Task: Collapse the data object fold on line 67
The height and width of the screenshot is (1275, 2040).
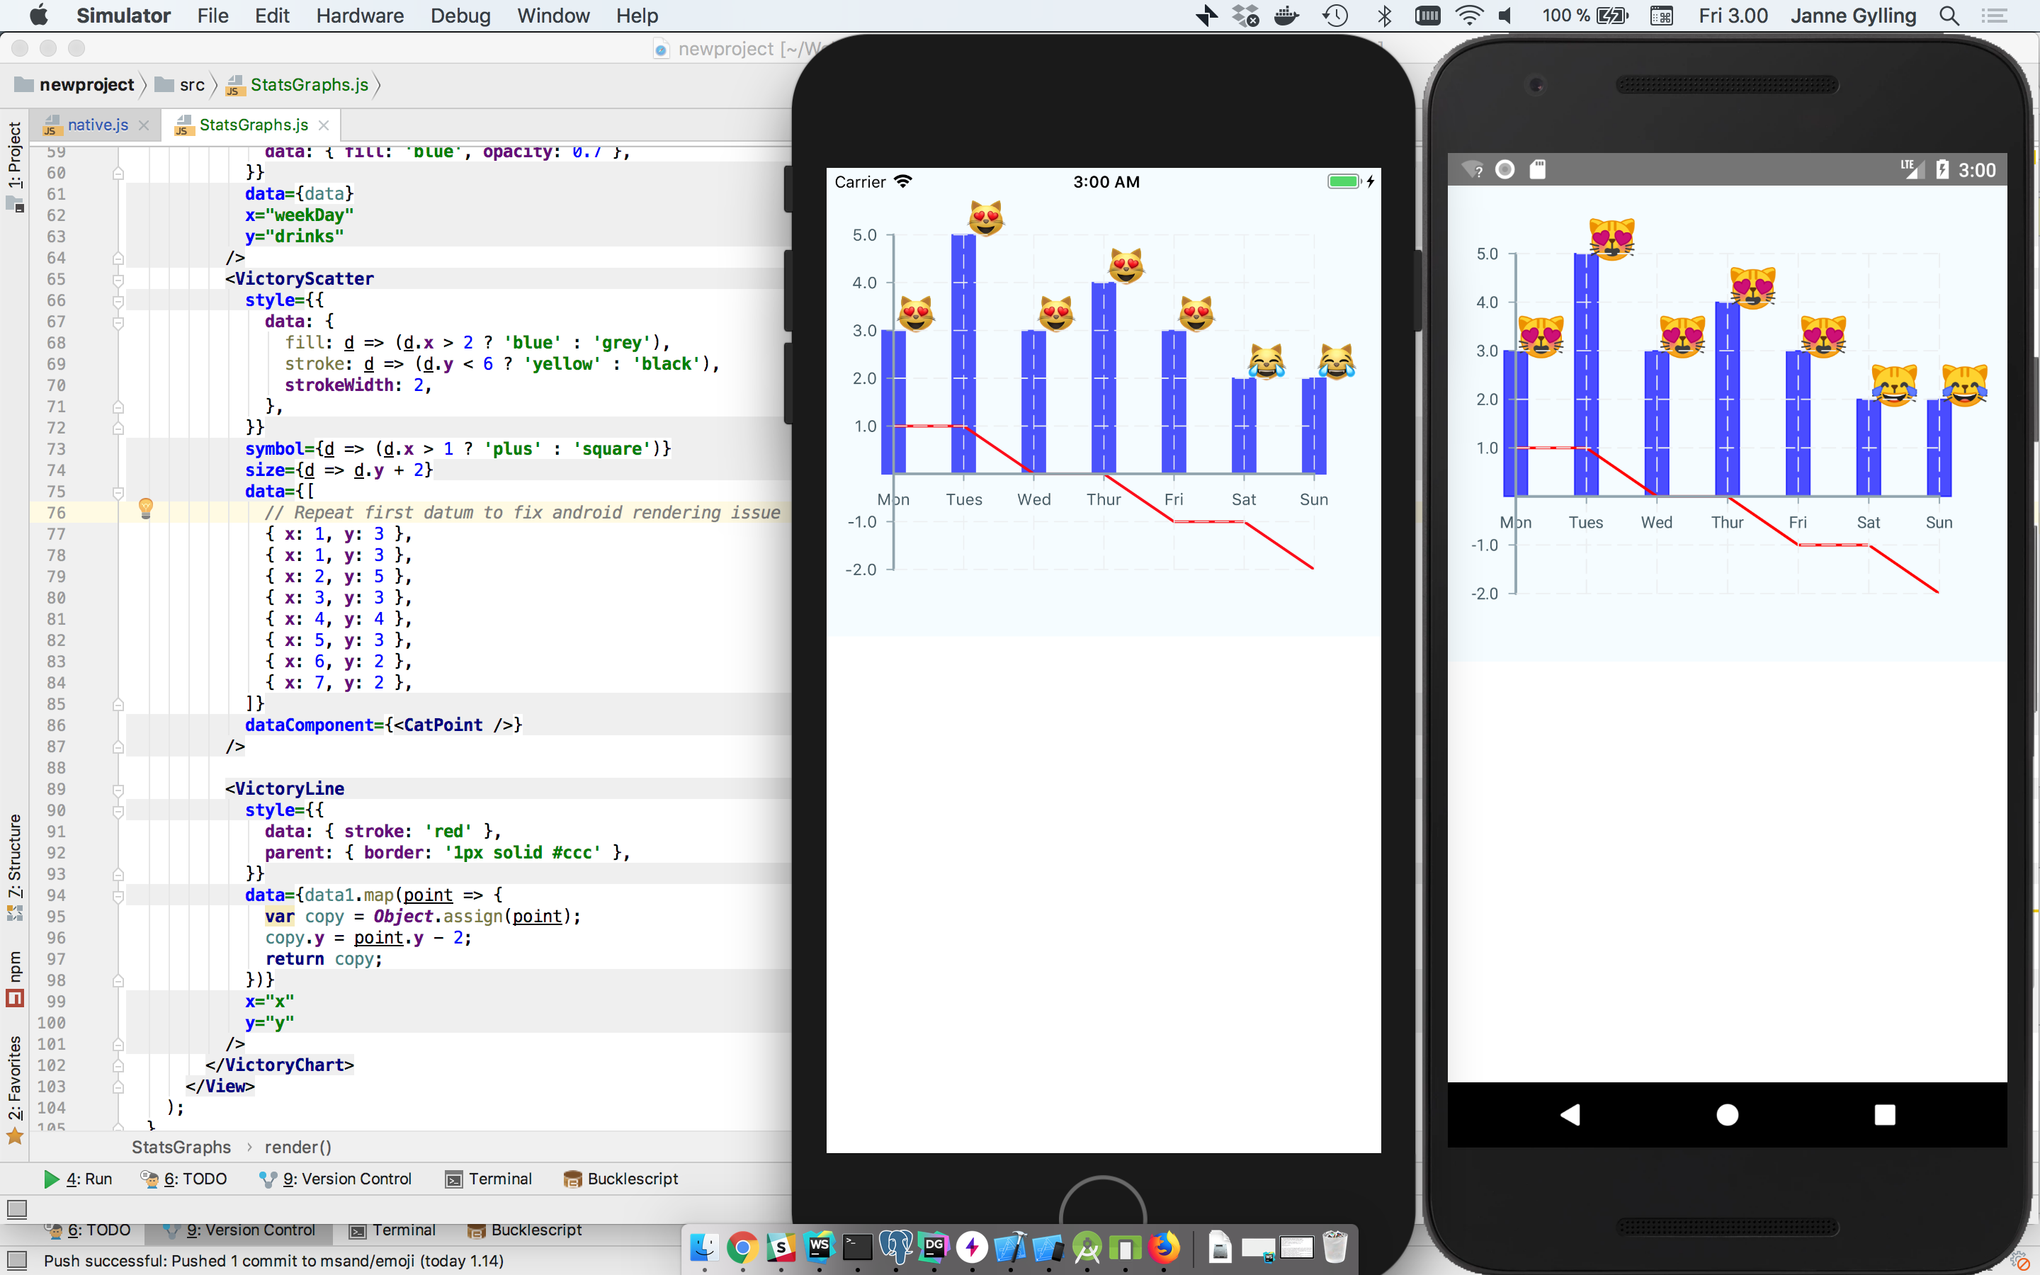Action: pos(118,322)
